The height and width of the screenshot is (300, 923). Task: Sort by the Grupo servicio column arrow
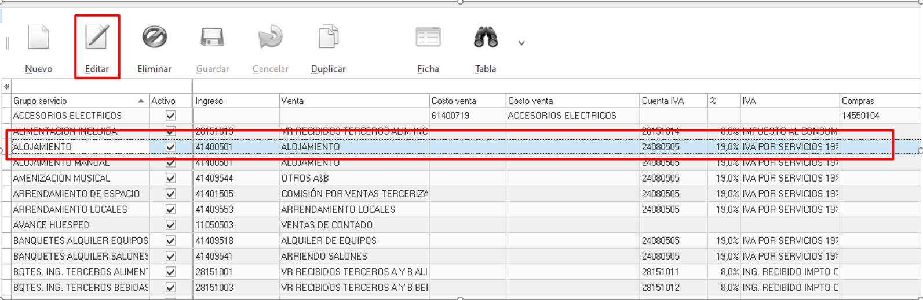[x=141, y=101]
